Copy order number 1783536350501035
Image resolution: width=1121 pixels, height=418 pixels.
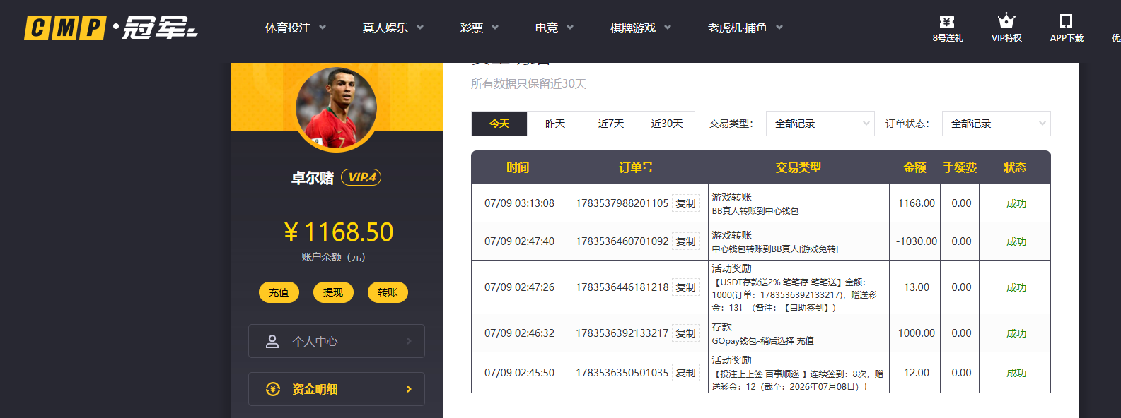click(685, 373)
